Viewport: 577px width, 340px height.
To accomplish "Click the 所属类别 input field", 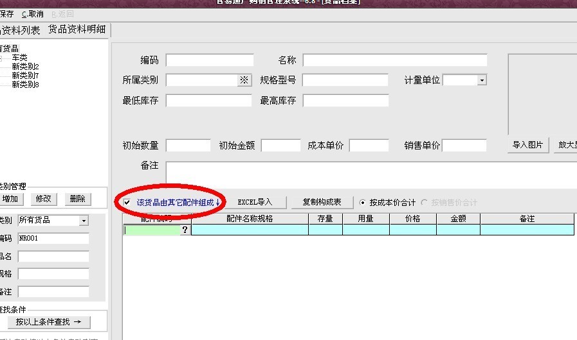I will [201, 80].
